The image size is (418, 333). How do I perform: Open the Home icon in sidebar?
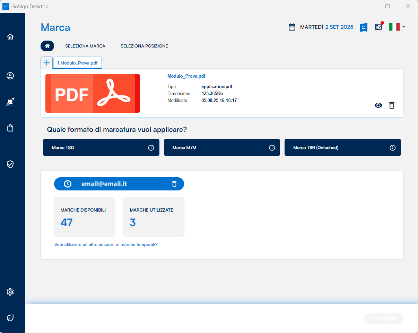[x=10, y=36]
